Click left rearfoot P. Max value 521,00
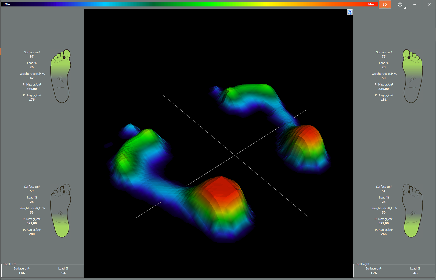 click(32, 223)
